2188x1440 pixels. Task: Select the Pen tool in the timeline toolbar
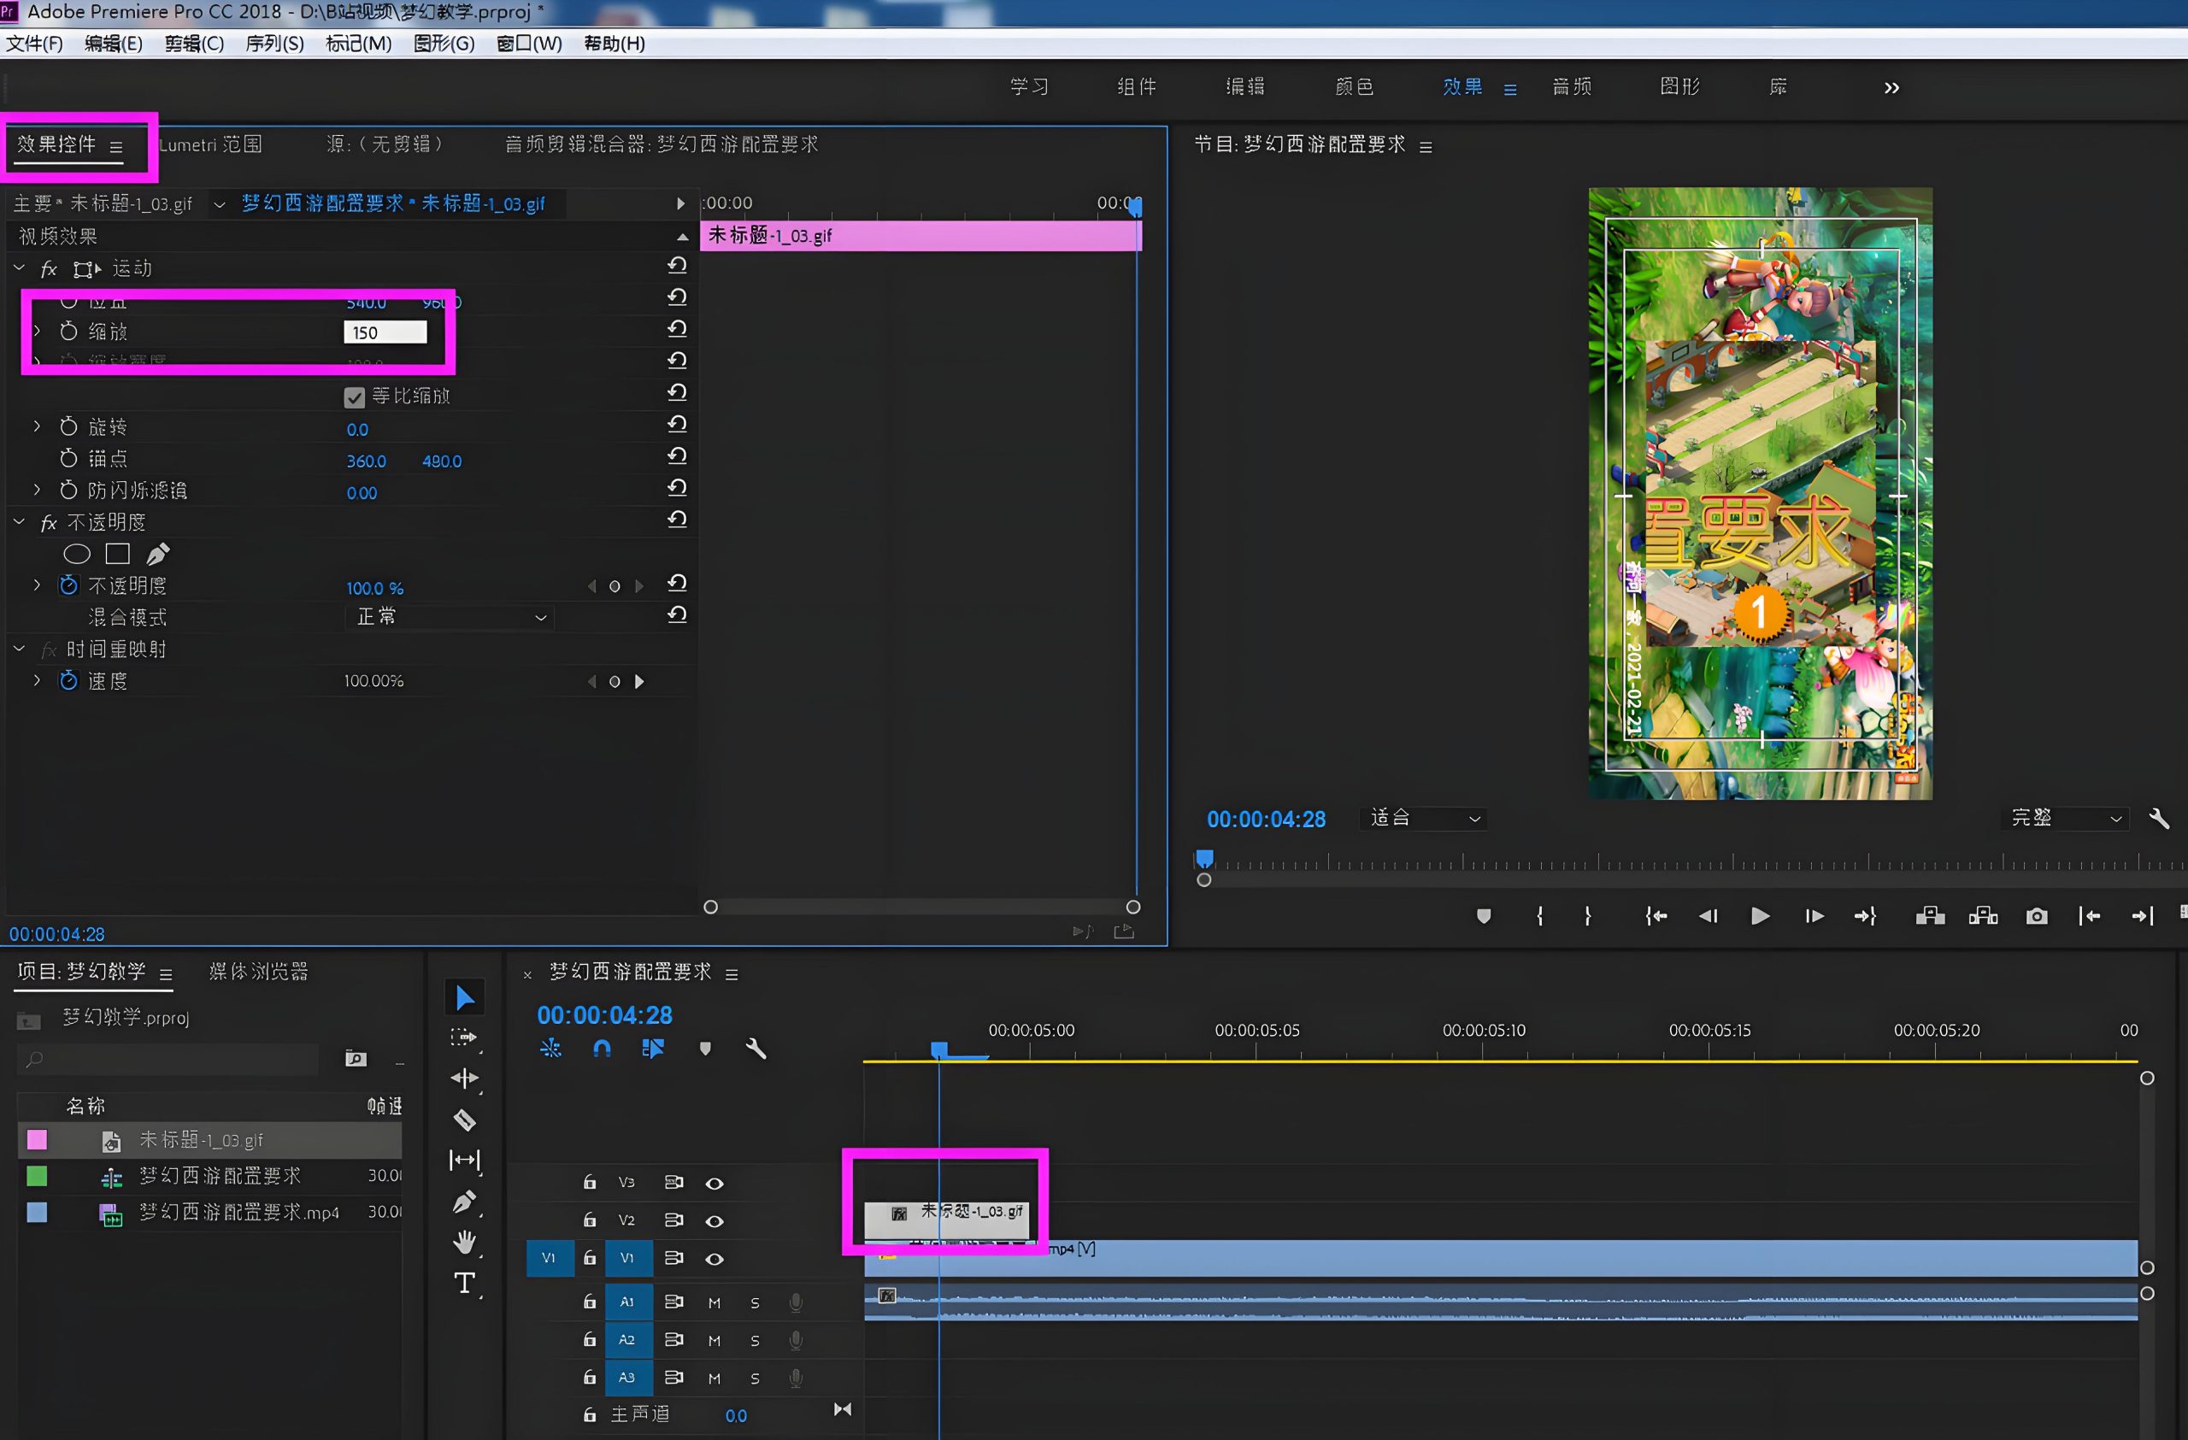tap(464, 1202)
